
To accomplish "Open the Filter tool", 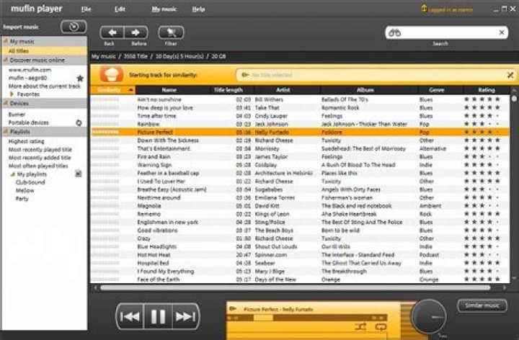I will [171, 32].
